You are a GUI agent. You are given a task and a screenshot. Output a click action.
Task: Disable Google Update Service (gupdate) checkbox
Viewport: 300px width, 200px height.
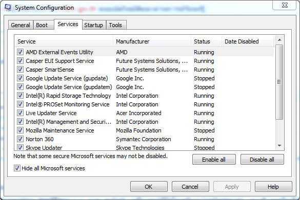21,78
